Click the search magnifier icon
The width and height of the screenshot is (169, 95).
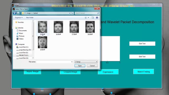(x=98, y=13)
